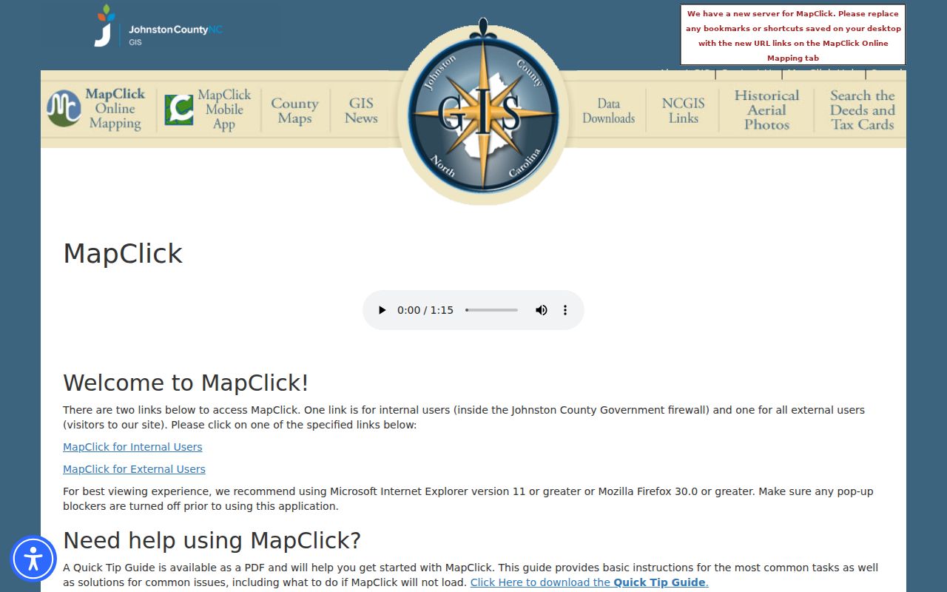
Task: Open MapClick for Internal Users link
Action: click(132, 447)
